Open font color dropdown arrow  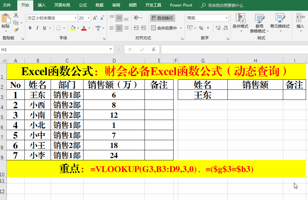point(89,28)
